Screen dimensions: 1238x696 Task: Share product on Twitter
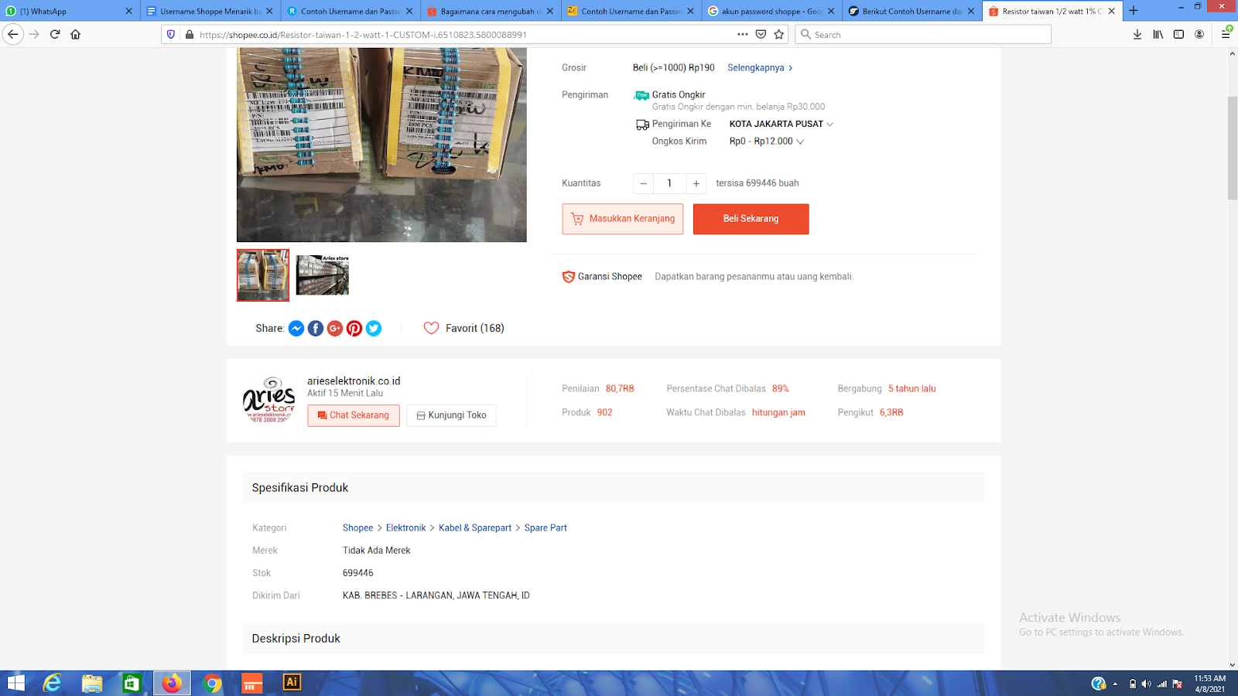pyautogui.click(x=374, y=328)
